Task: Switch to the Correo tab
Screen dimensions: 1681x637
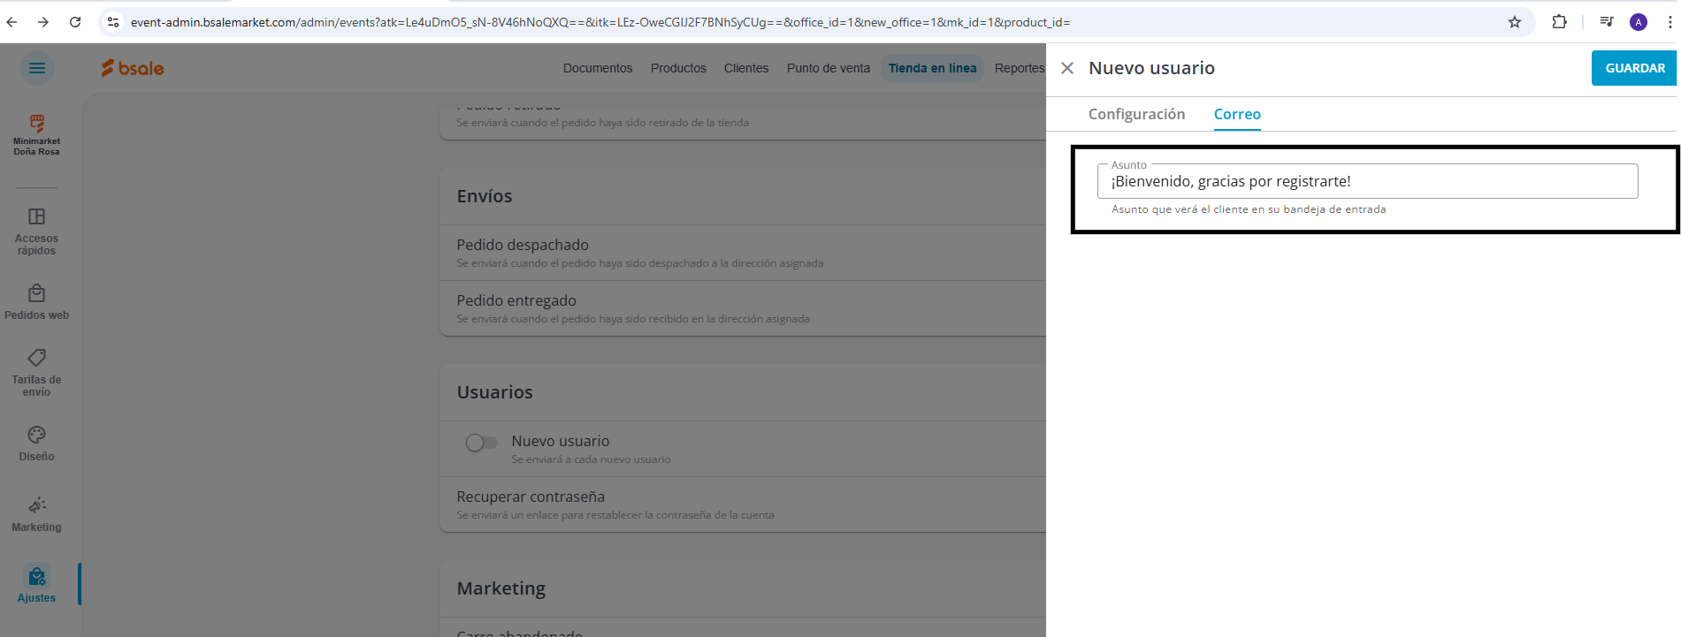Action: click(1237, 114)
